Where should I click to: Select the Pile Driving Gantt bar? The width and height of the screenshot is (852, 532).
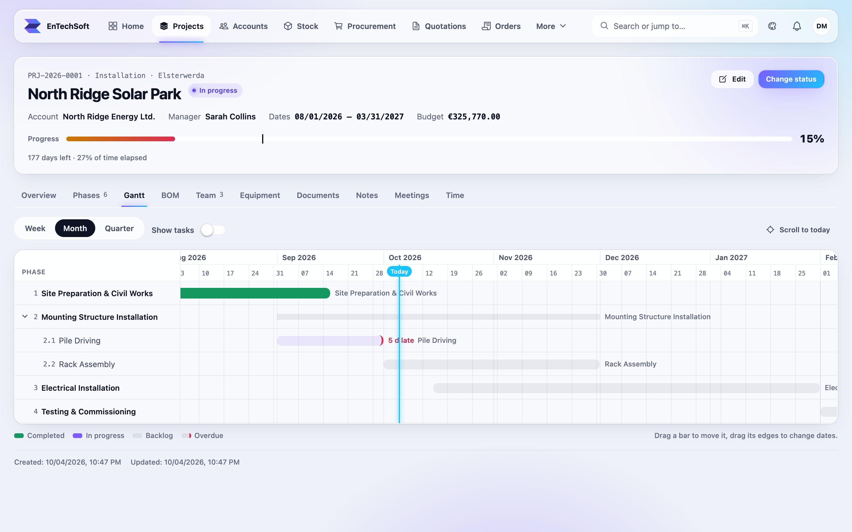point(330,340)
